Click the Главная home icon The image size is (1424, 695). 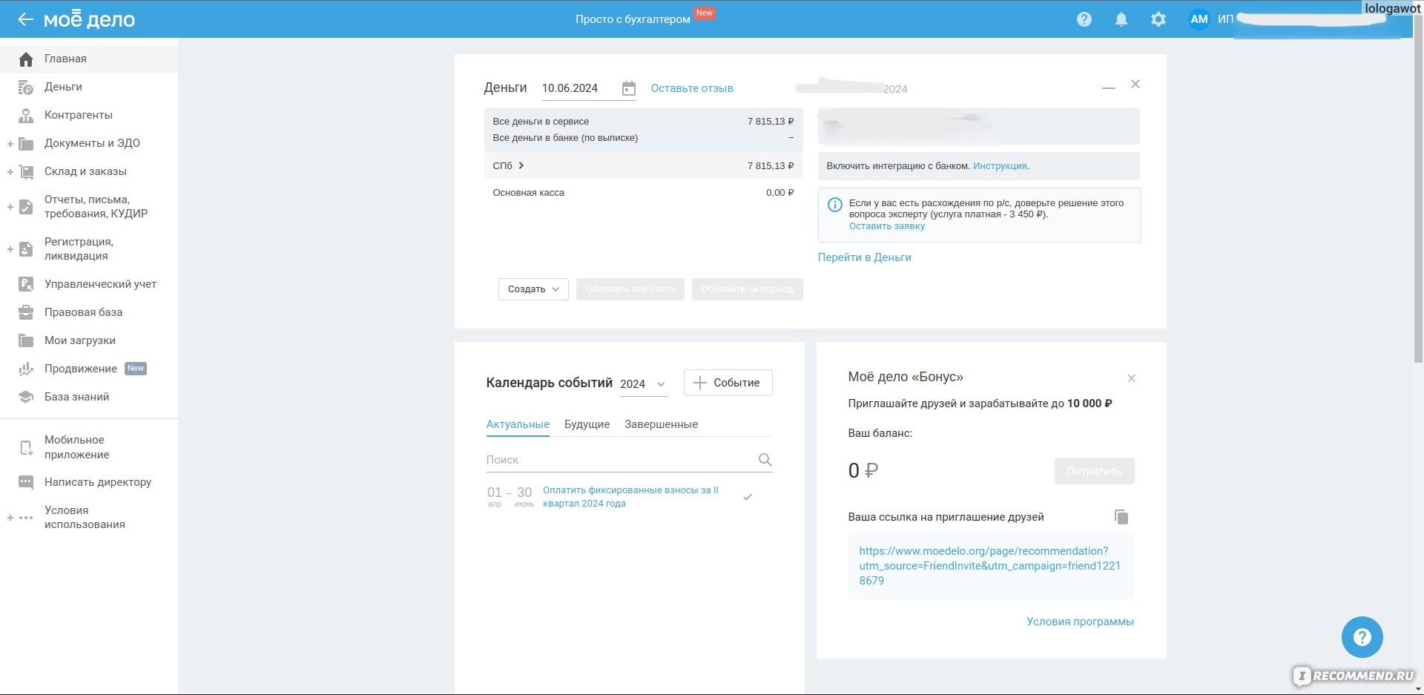(26, 59)
